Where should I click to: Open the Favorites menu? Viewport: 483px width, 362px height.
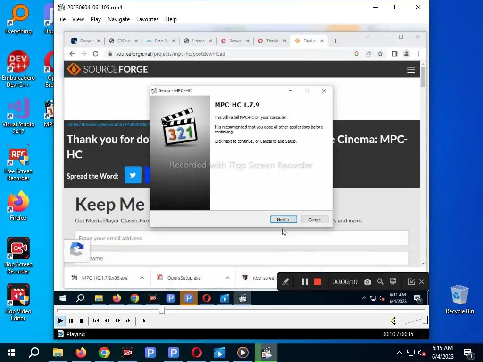pyautogui.click(x=147, y=19)
